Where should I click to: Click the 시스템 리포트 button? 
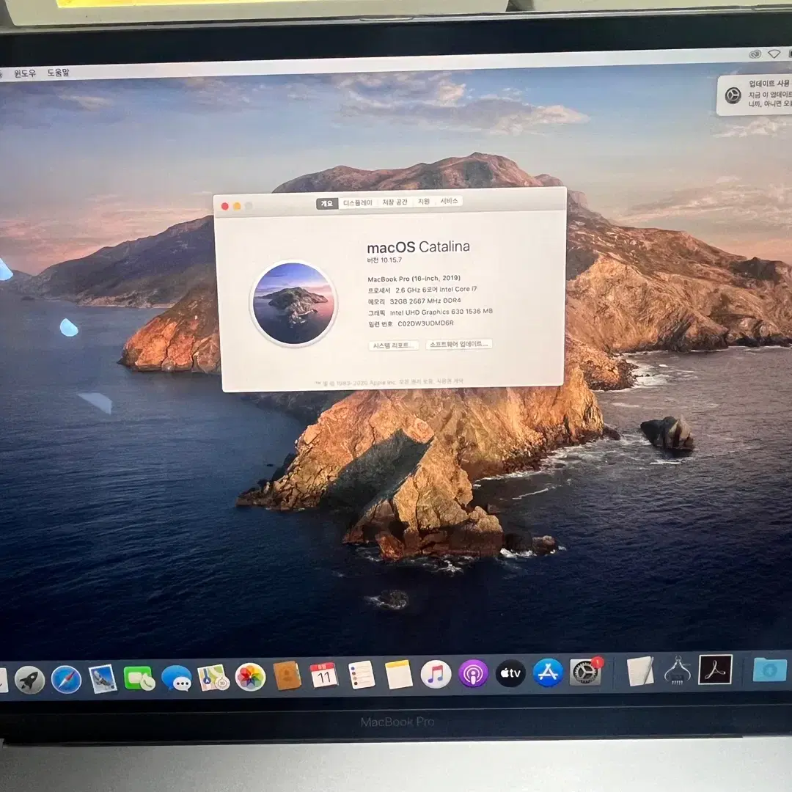(394, 345)
